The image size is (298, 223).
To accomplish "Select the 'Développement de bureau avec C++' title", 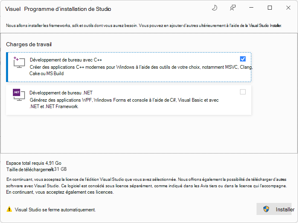I will coord(66,60).
